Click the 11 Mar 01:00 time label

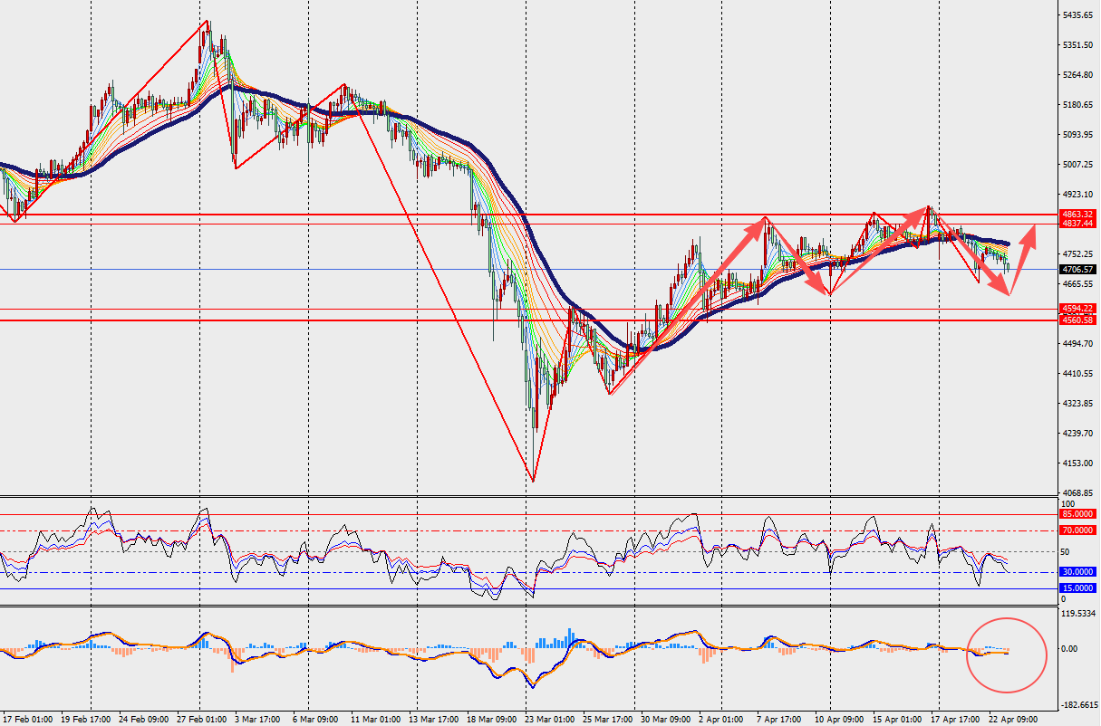373,720
